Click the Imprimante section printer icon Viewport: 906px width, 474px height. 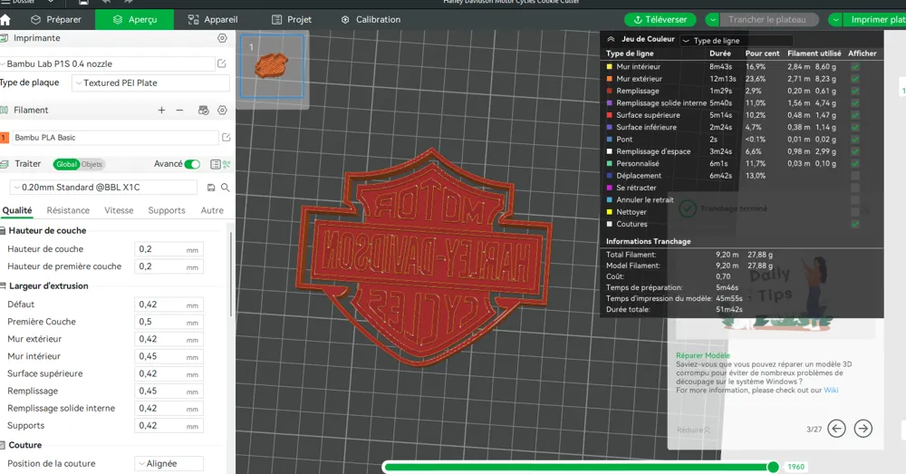4,38
